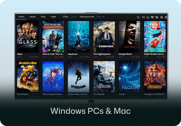
Task: Expand the Είδος Όλα genre dropdown
Action: click(73, 17)
